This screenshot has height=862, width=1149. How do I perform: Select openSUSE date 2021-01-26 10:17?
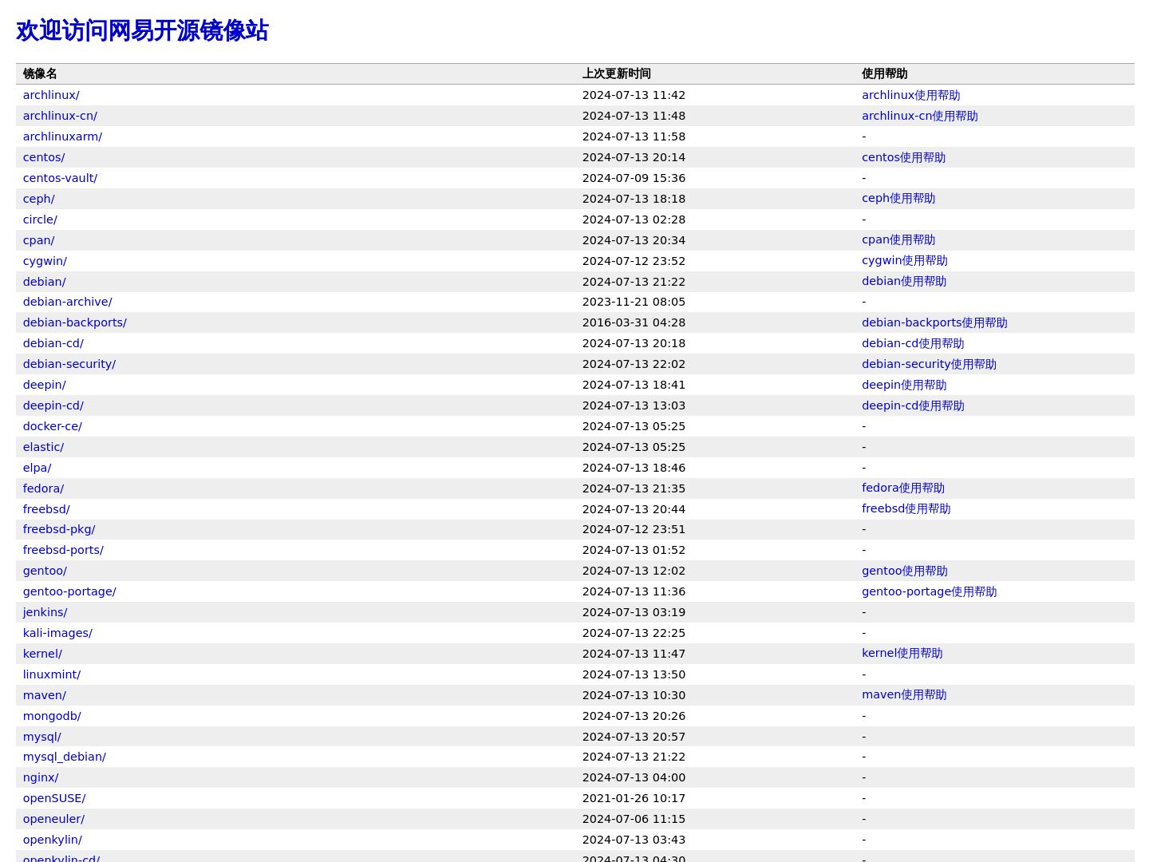(x=634, y=798)
